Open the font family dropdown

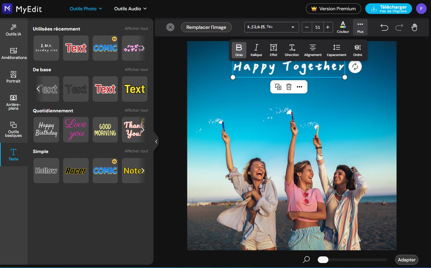(x=271, y=27)
